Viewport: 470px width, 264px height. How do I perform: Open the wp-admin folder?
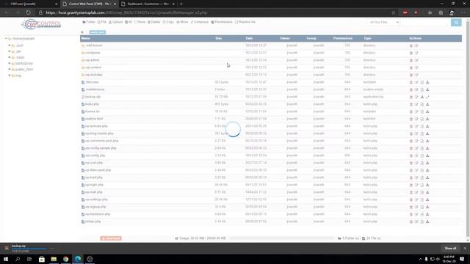[x=92, y=60]
